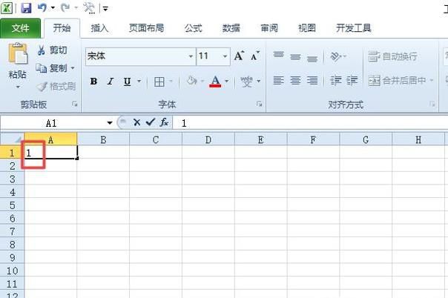Click in the Name Box showing A1
This screenshot has width=448, height=298.
52,123
